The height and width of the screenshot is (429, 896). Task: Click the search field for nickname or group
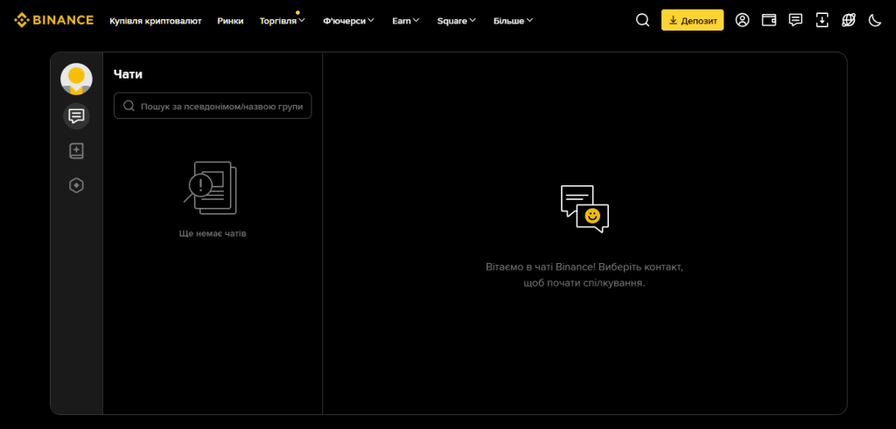point(213,106)
